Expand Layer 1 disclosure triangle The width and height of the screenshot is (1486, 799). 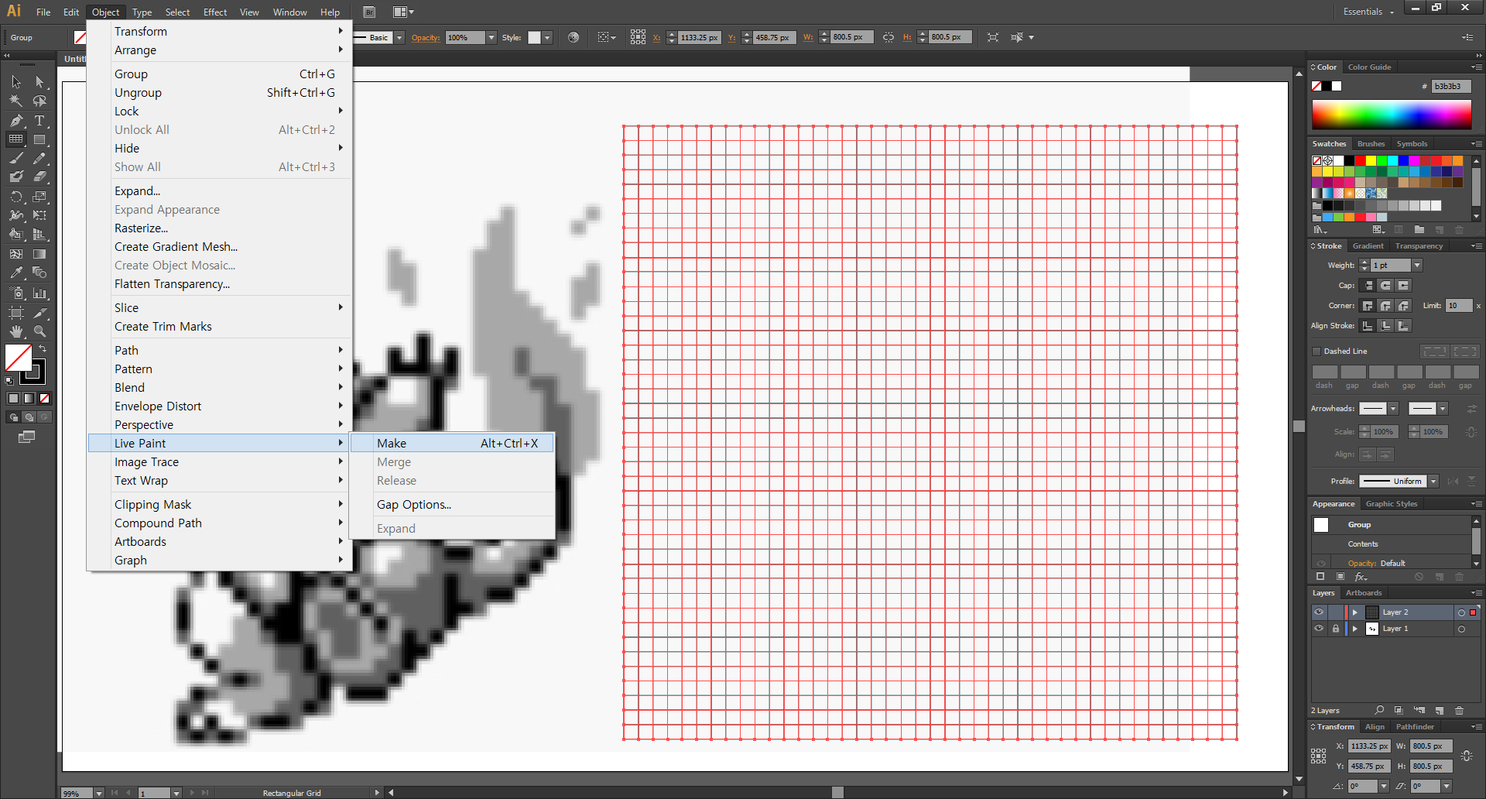[x=1354, y=629]
